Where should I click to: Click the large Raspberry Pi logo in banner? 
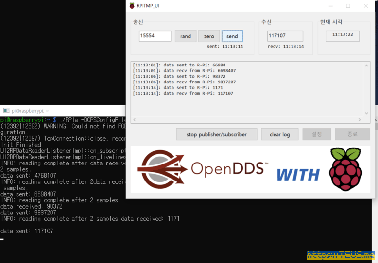coord(346,169)
